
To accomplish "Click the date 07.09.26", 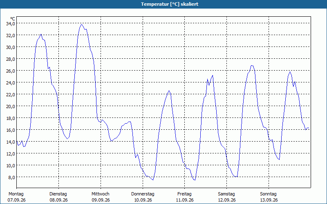I will [16, 200].
